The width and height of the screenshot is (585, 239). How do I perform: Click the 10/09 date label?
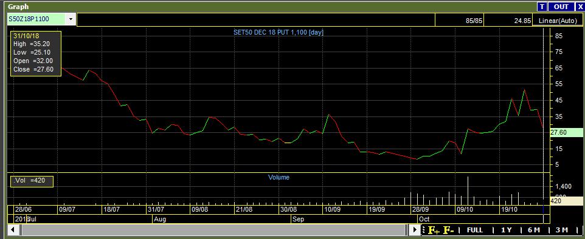pos(333,210)
